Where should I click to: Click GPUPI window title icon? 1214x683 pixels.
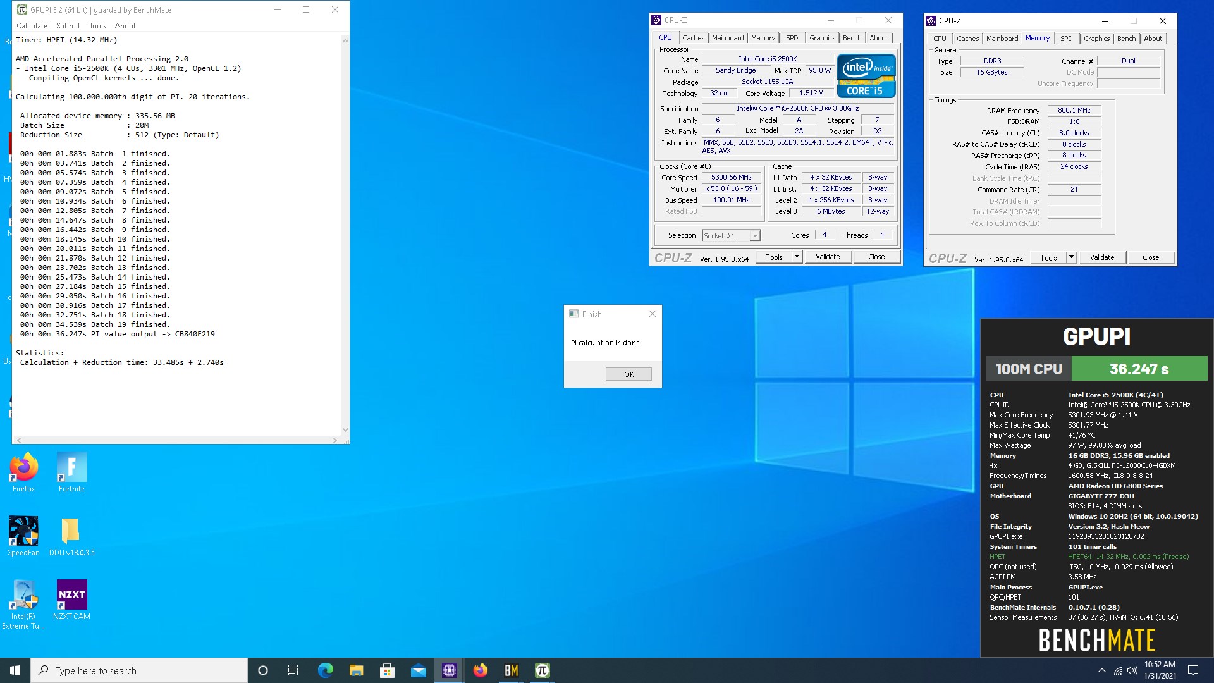coord(21,9)
